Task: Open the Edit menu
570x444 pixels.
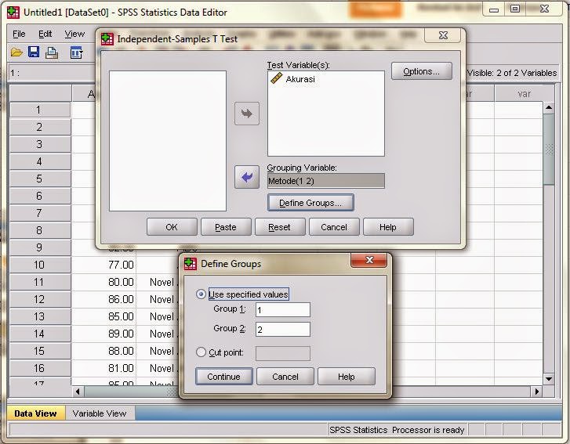Action: (x=45, y=34)
